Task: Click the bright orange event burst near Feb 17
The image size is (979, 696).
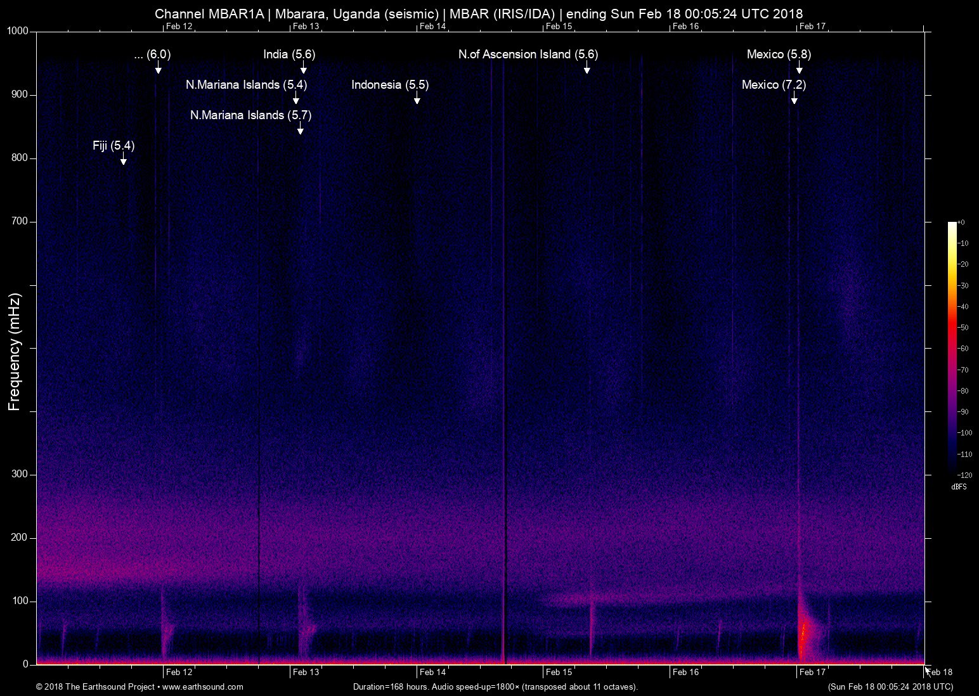Action: point(804,634)
